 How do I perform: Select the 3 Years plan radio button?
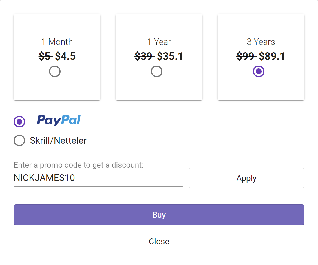tap(259, 71)
